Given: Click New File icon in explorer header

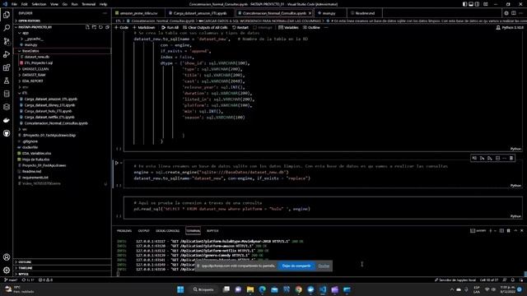Looking at the screenshot, I should [x=88, y=27].
